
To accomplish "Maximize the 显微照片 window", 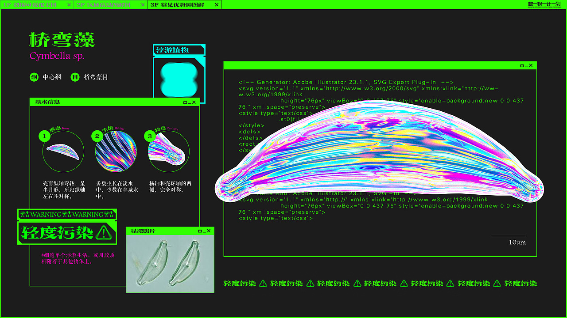I will [x=200, y=231].
